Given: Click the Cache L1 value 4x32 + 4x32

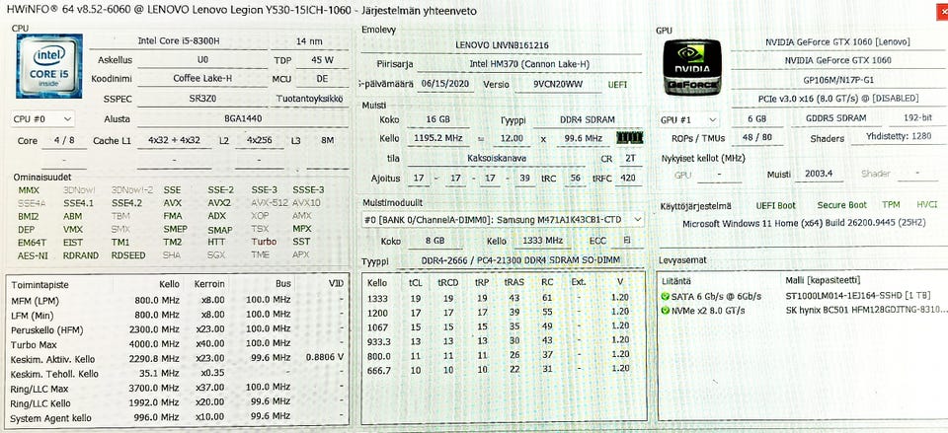Looking at the screenshot, I should click(174, 141).
